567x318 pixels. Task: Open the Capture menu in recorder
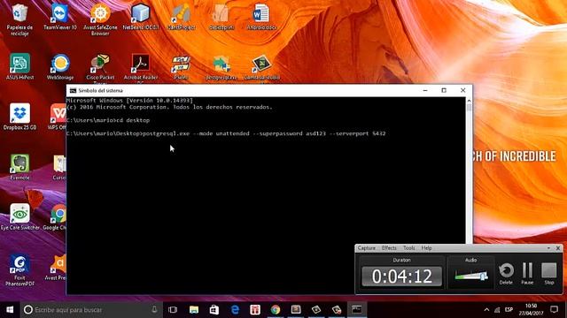tap(366, 248)
